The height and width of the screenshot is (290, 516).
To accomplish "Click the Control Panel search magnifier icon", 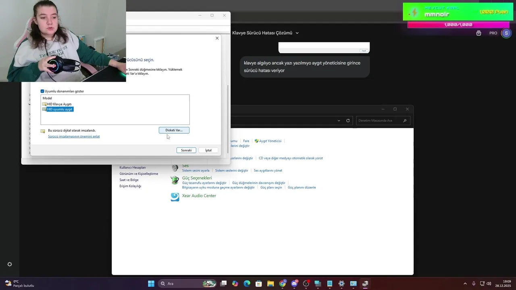I will pyautogui.click(x=405, y=120).
